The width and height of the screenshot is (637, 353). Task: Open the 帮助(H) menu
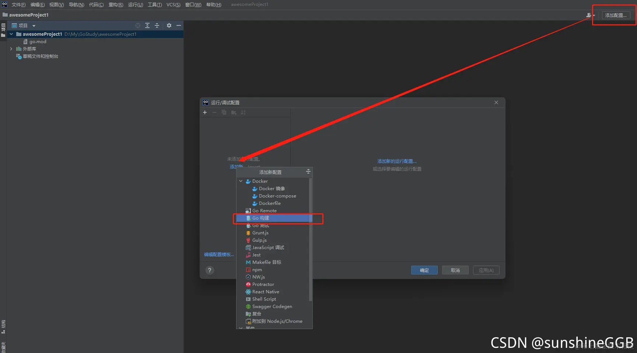(x=214, y=5)
